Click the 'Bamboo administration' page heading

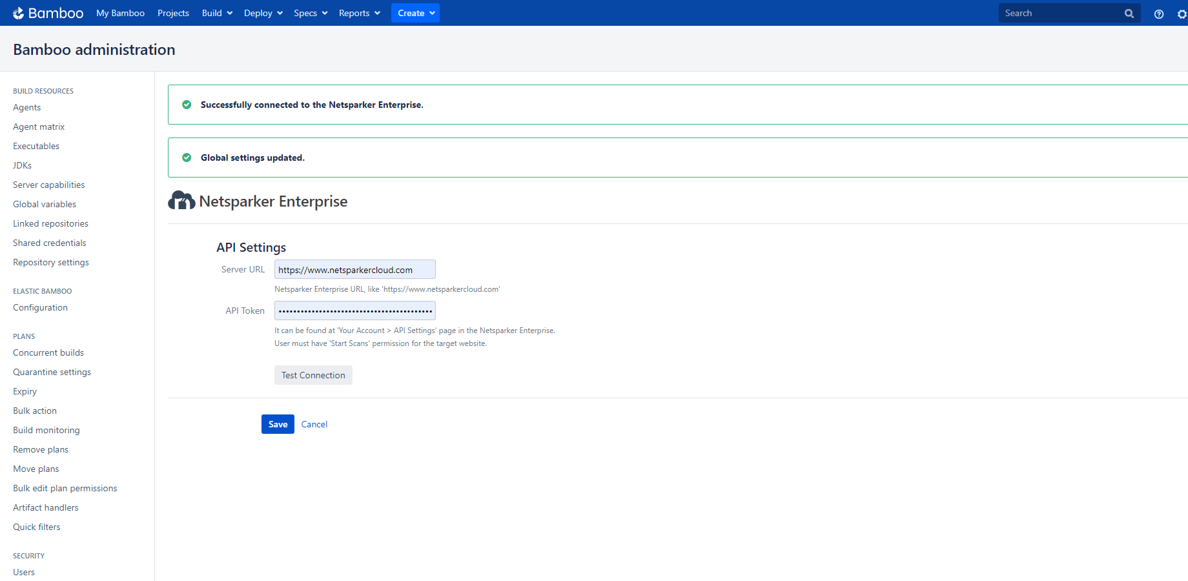94,50
